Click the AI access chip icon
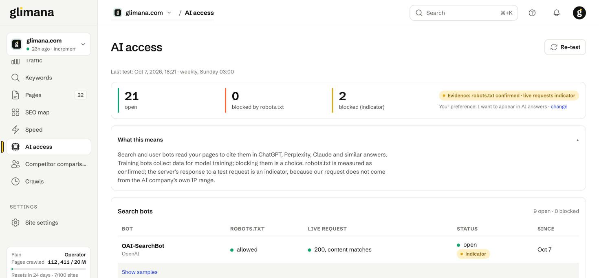This screenshot has width=599, height=278. coord(15,147)
